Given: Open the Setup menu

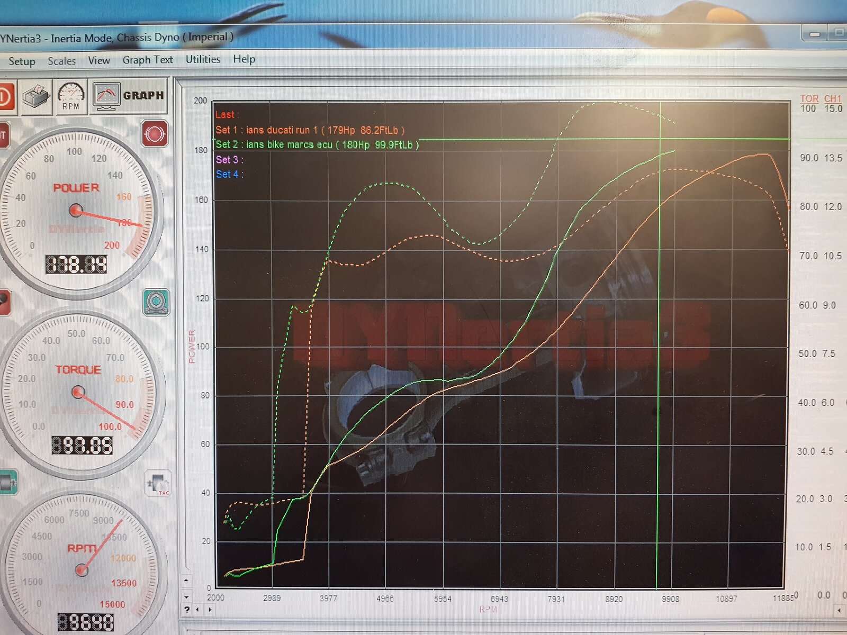Looking at the screenshot, I should (x=22, y=61).
